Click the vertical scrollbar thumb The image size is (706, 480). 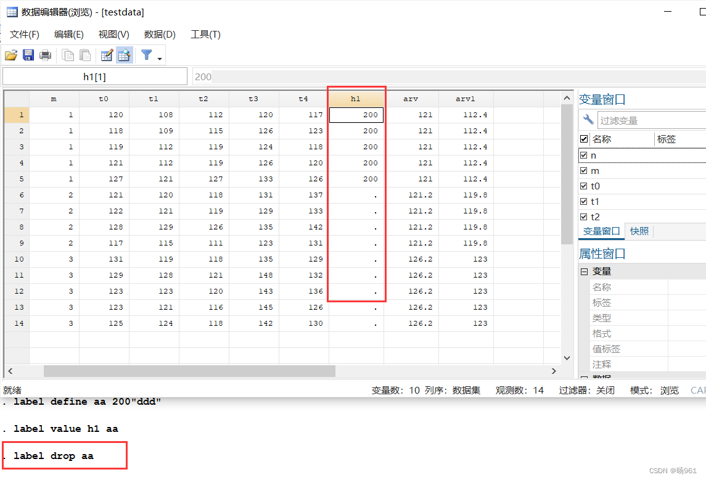tap(567, 175)
